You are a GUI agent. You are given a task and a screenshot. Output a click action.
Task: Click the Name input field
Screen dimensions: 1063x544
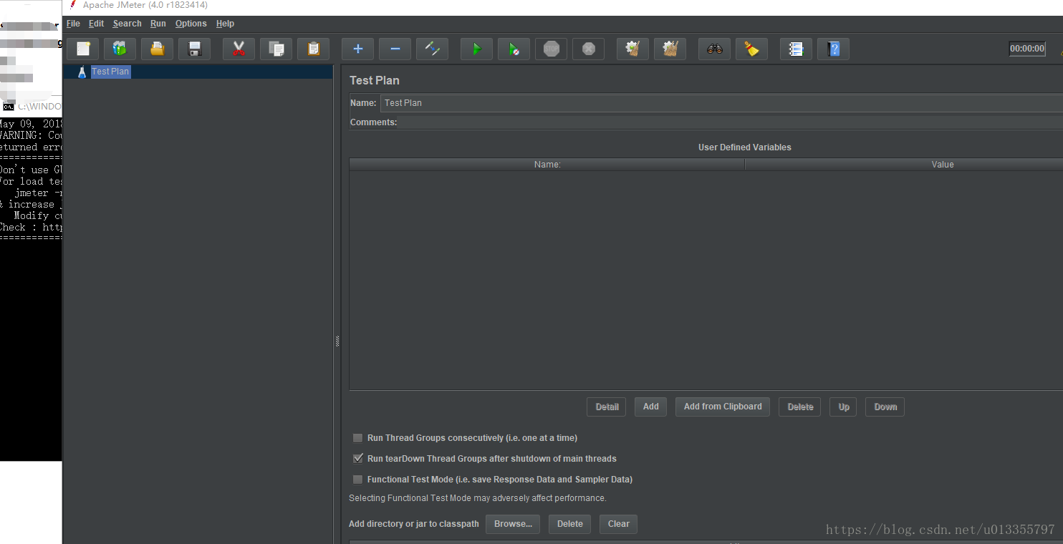[721, 103]
